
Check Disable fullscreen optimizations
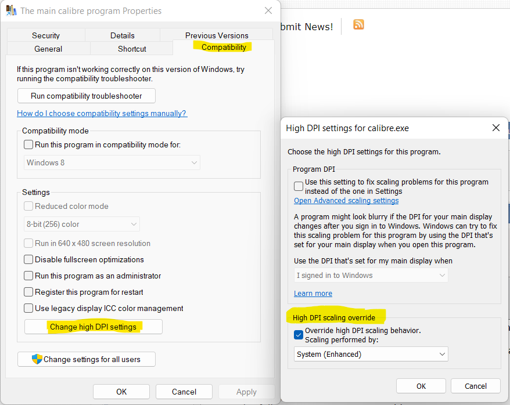pyautogui.click(x=28, y=259)
